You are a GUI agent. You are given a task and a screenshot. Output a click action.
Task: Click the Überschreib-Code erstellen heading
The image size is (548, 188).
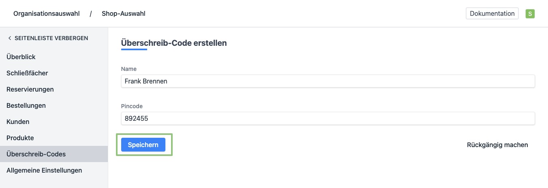174,43
